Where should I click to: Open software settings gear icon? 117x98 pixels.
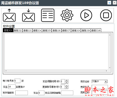click(x=67, y=15)
